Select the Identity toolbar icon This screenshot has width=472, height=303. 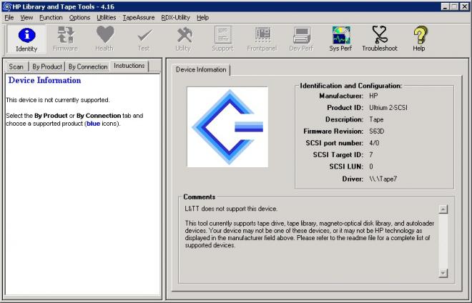click(26, 39)
